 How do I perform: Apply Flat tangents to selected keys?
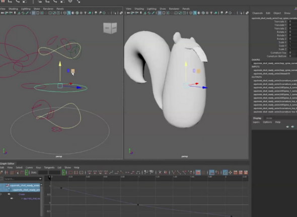click(127, 173)
